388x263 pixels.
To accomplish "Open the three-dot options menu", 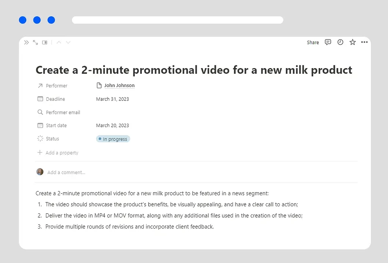I will (365, 42).
